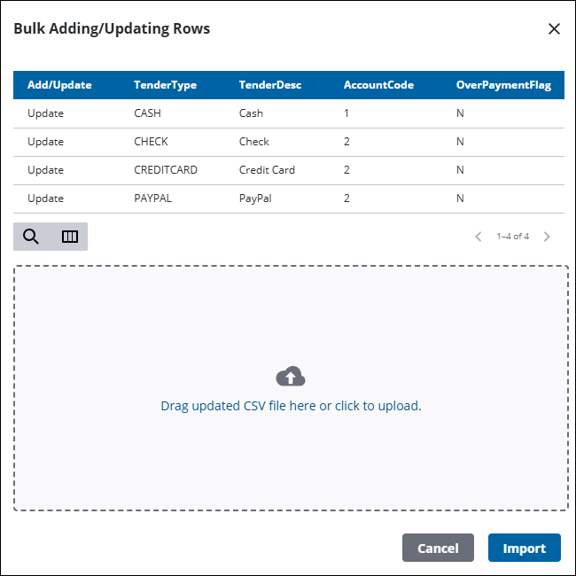Sort by the OverPaymentFlag column header
Screen dimensions: 576x576
(x=503, y=85)
